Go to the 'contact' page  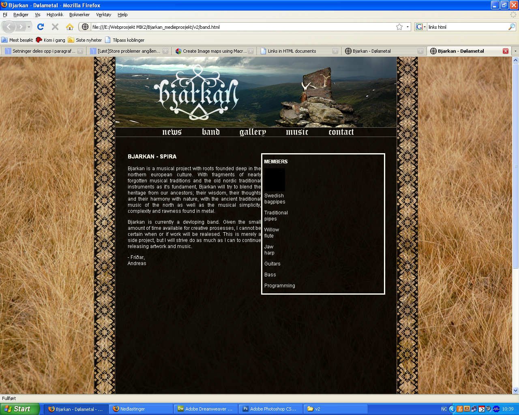(341, 132)
